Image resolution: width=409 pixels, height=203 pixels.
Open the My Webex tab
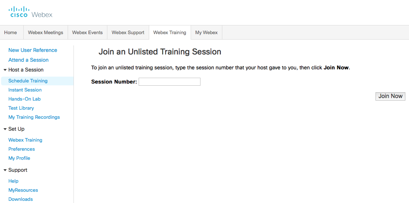click(206, 32)
